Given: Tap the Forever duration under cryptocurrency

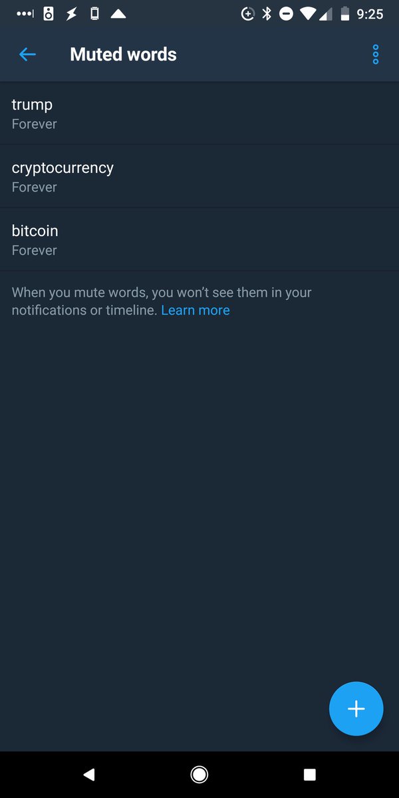Looking at the screenshot, I should (x=35, y=188).
